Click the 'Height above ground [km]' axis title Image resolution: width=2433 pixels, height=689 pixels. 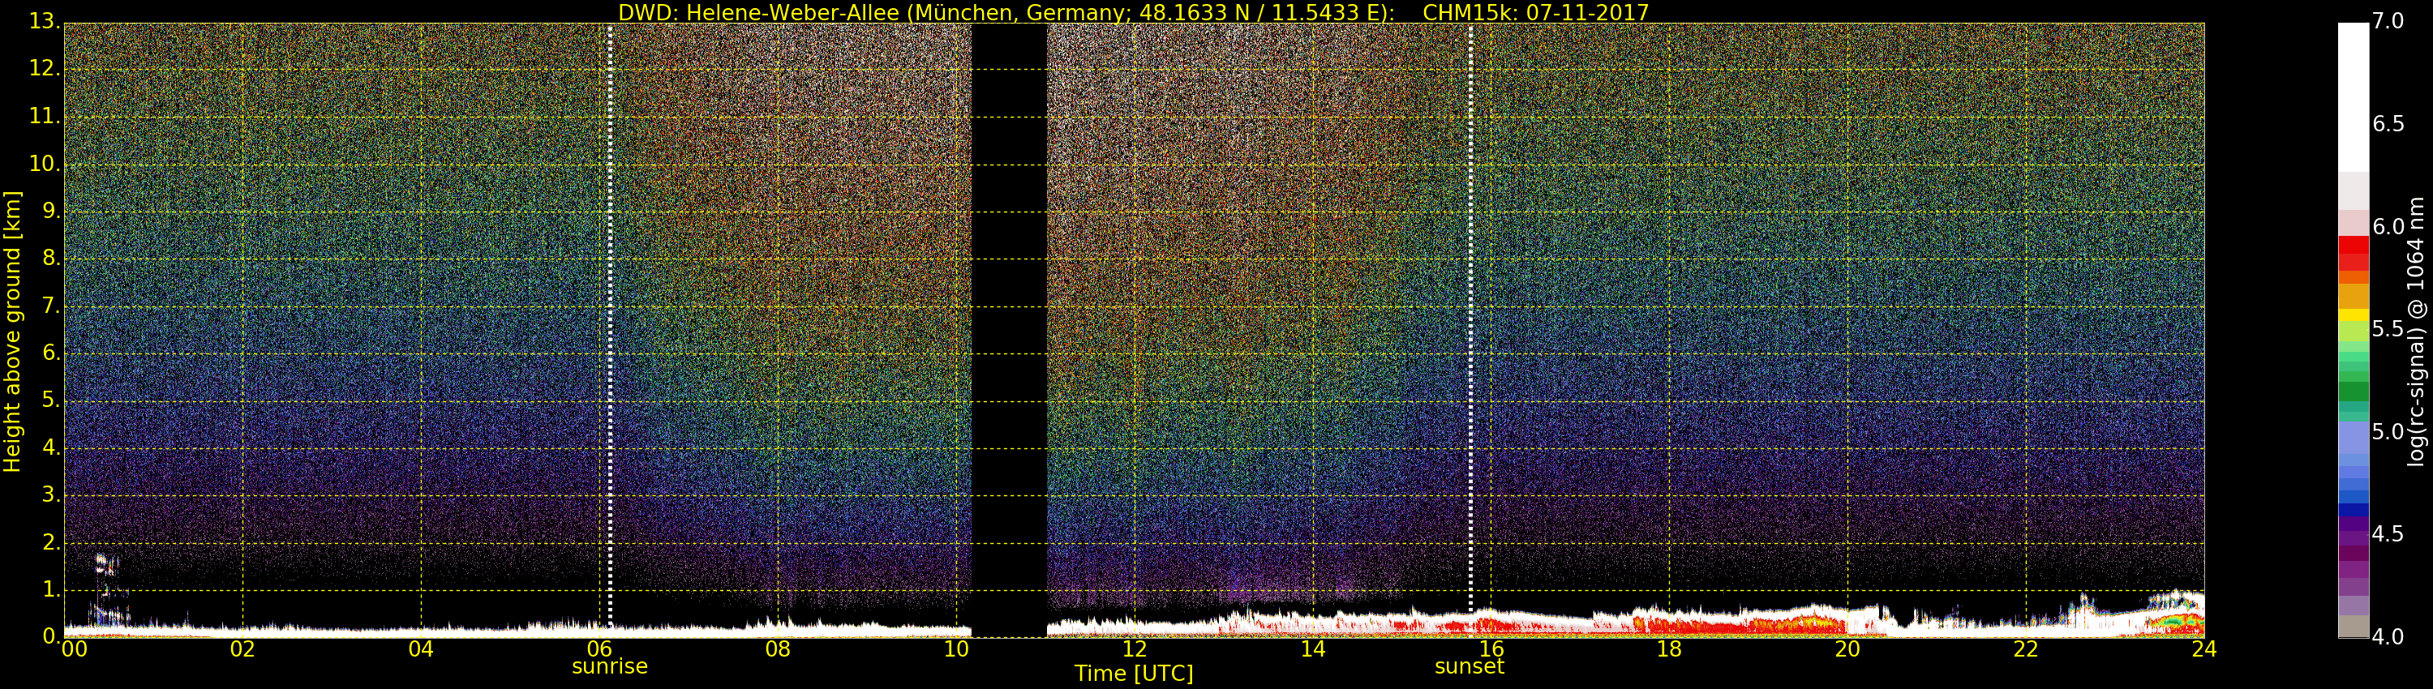(12, 332)
